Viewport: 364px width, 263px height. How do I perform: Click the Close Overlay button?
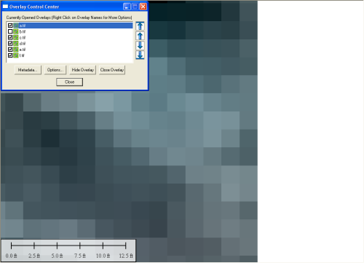[x=112, y=70]
